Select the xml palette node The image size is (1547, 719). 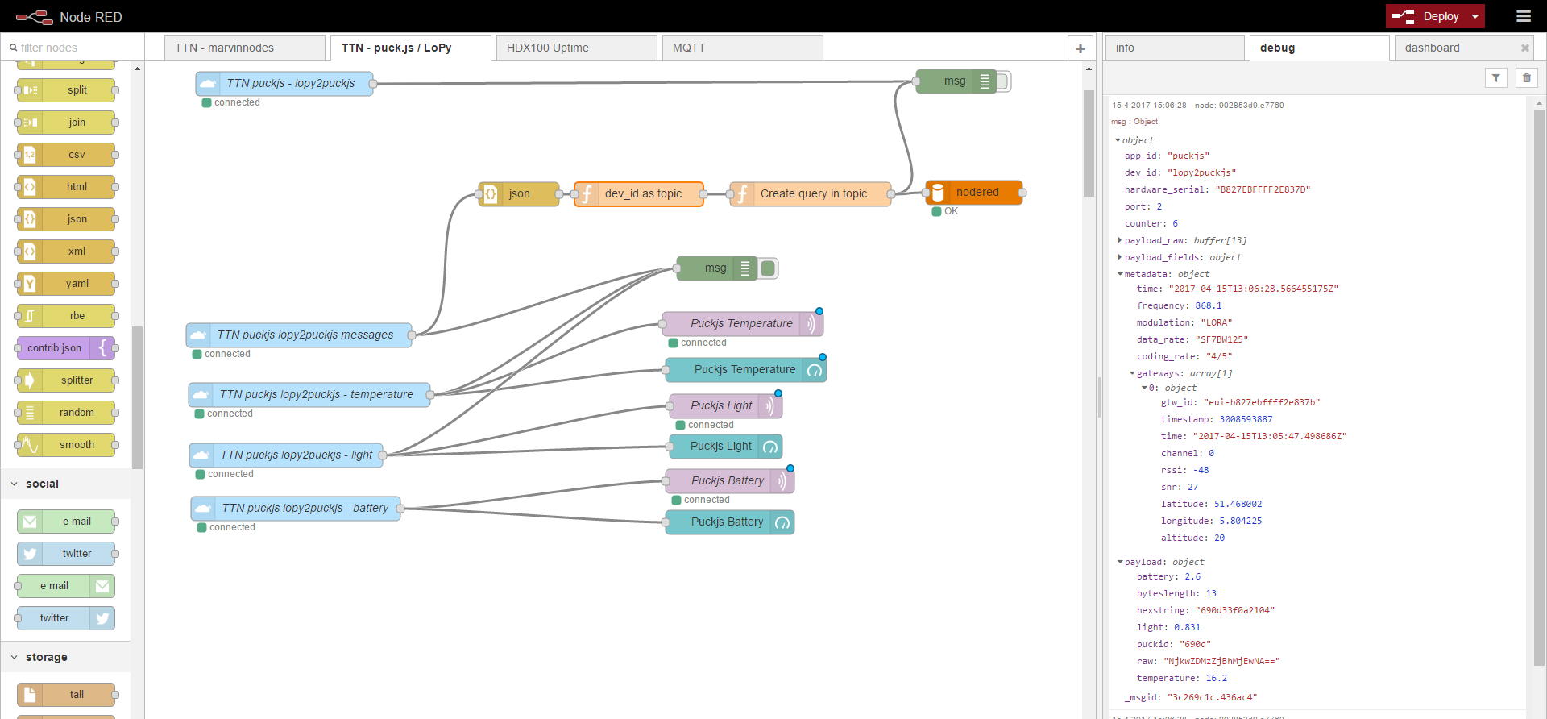(66, 251)
